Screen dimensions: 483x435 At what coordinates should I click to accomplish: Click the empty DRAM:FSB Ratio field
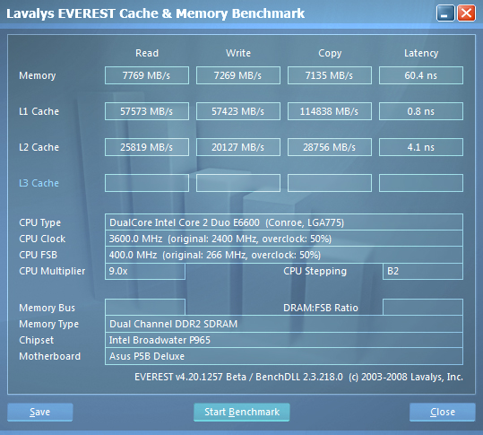(x=423, y=307)
